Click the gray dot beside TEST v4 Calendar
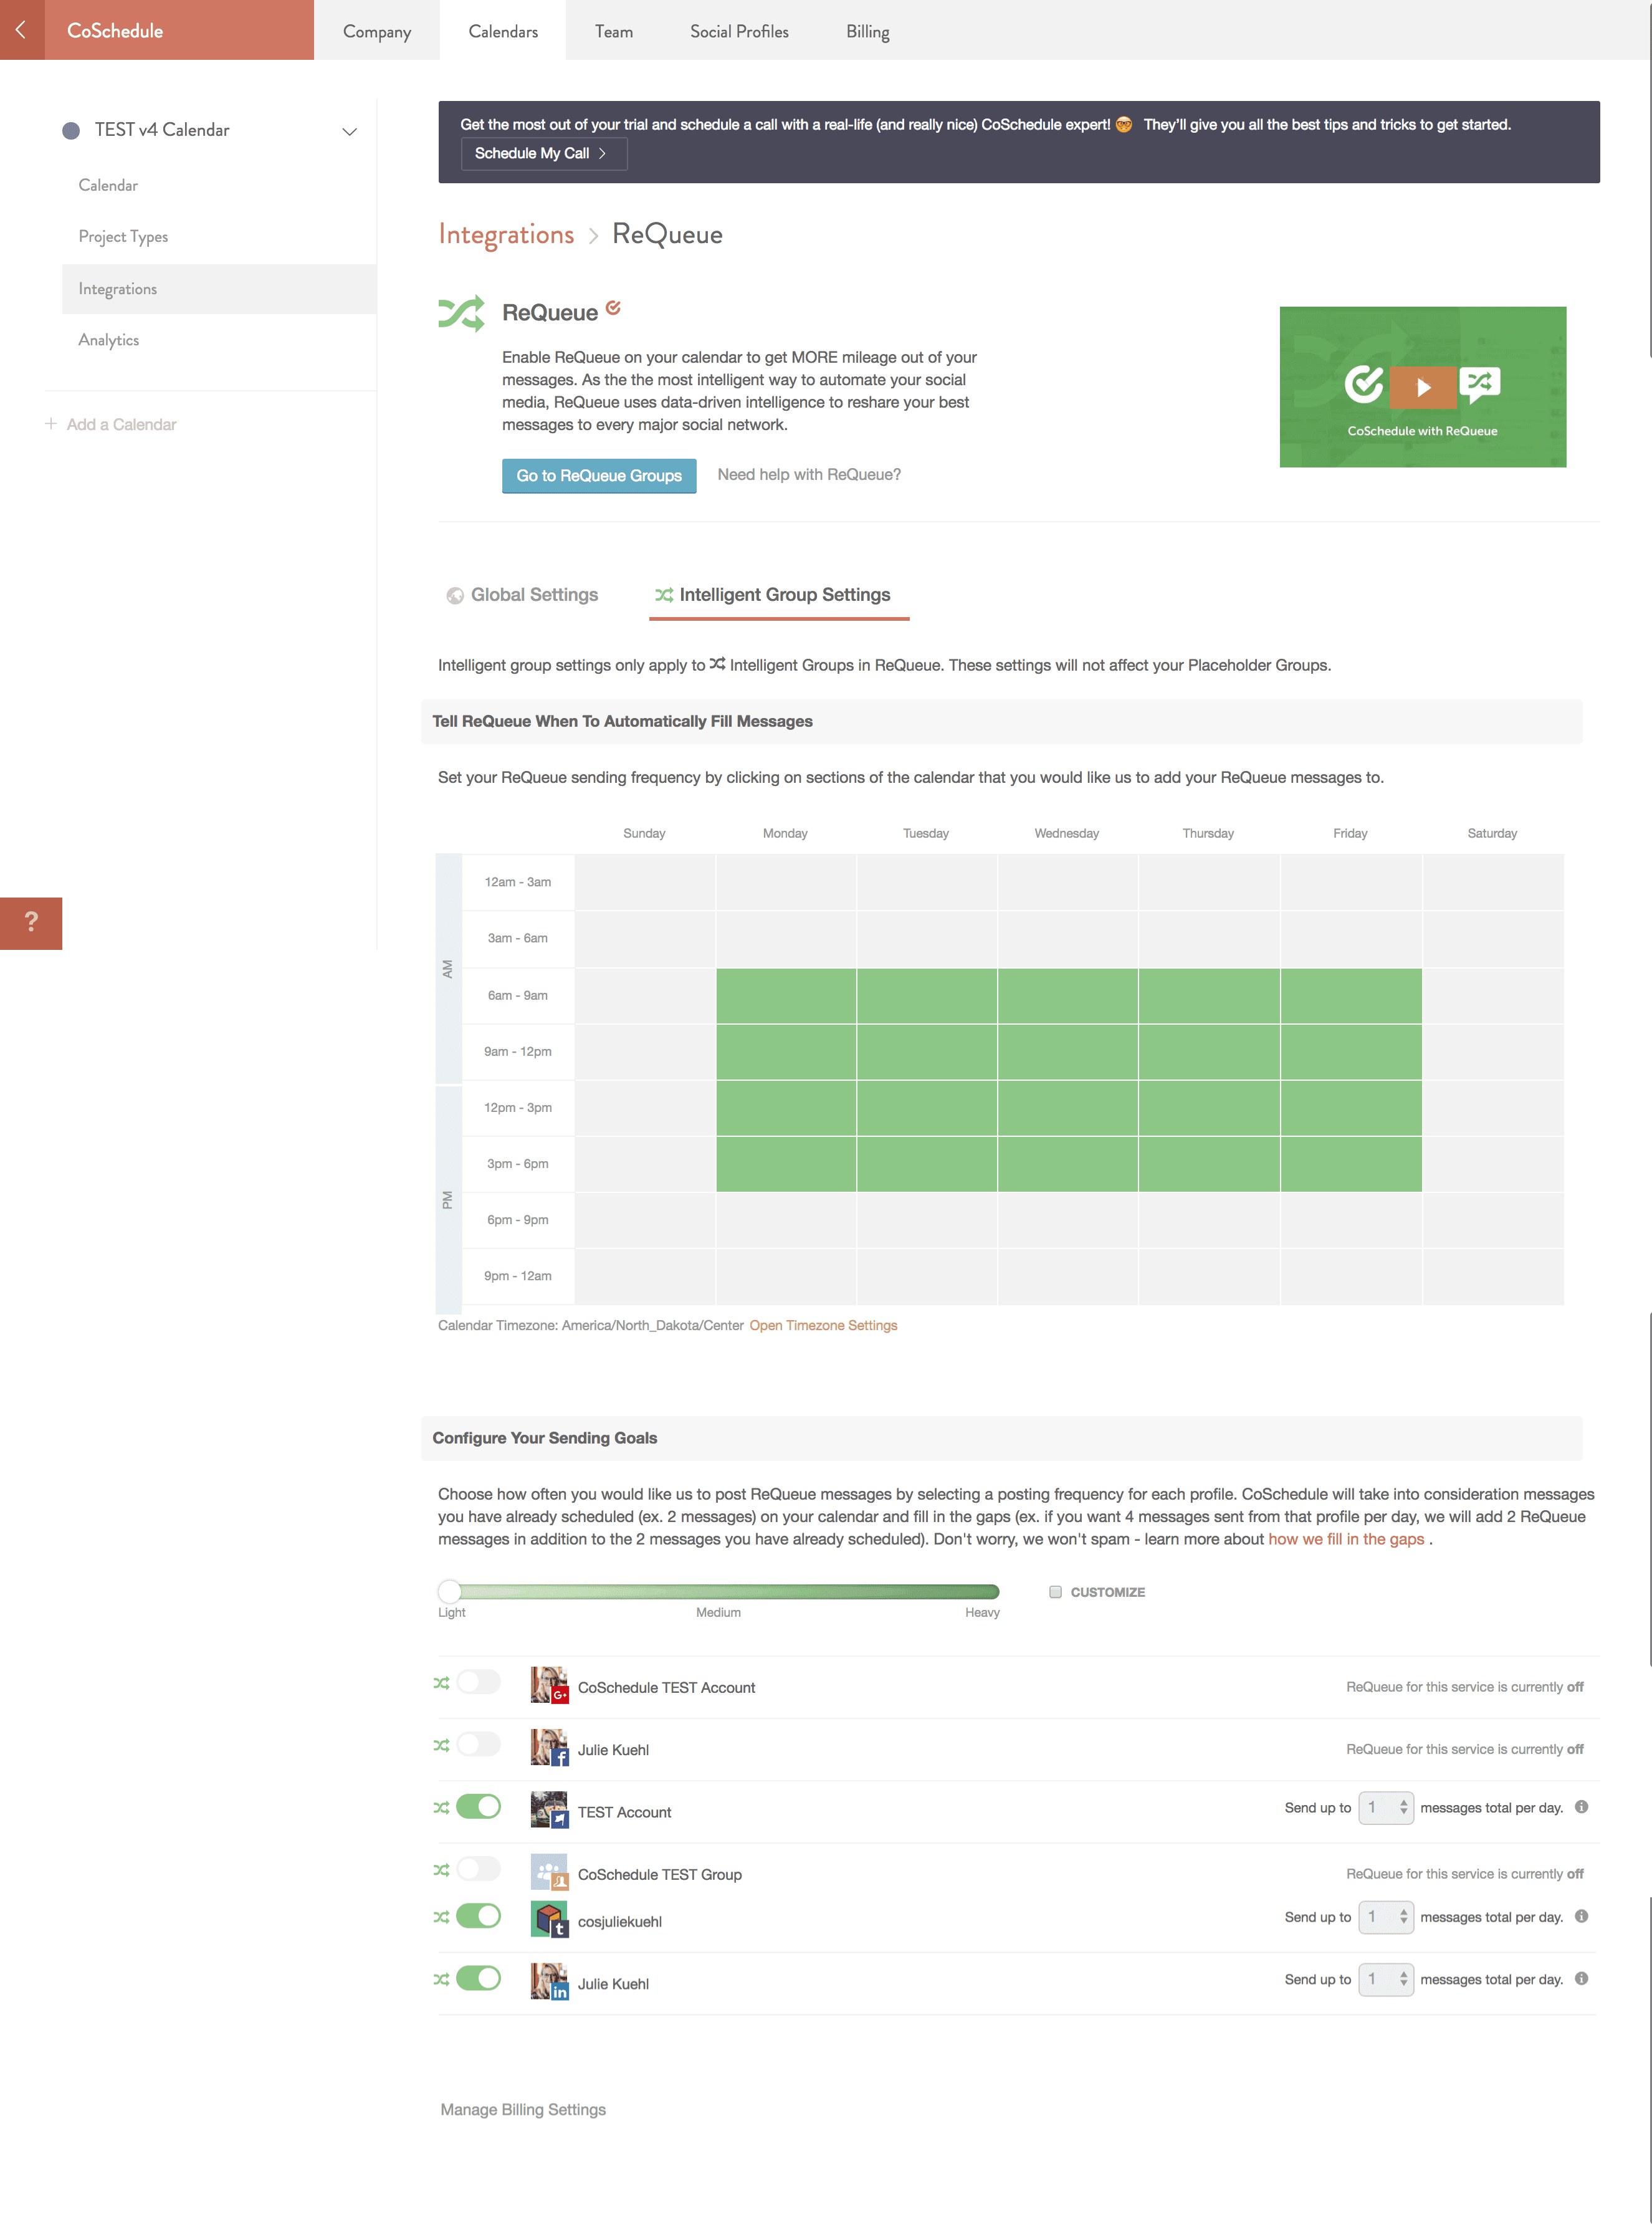 71,130
